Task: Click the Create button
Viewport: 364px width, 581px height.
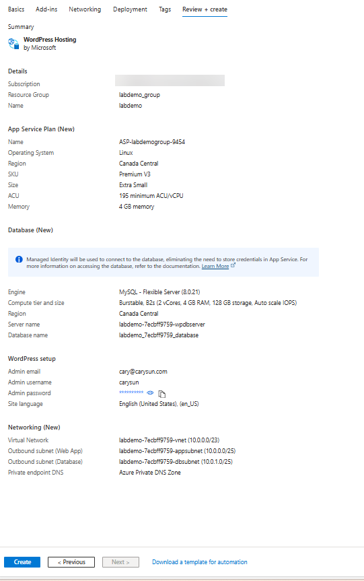Action: pos(22,562)
